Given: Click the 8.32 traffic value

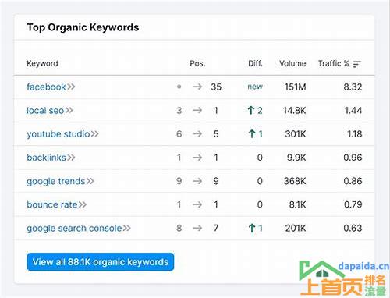Looking at the screenshot, I should (x=353, y=87).
